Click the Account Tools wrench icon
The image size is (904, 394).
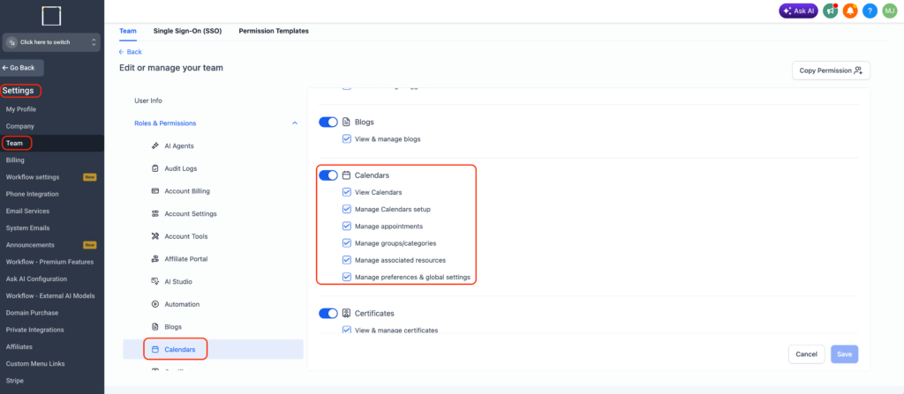pos(155,236)
